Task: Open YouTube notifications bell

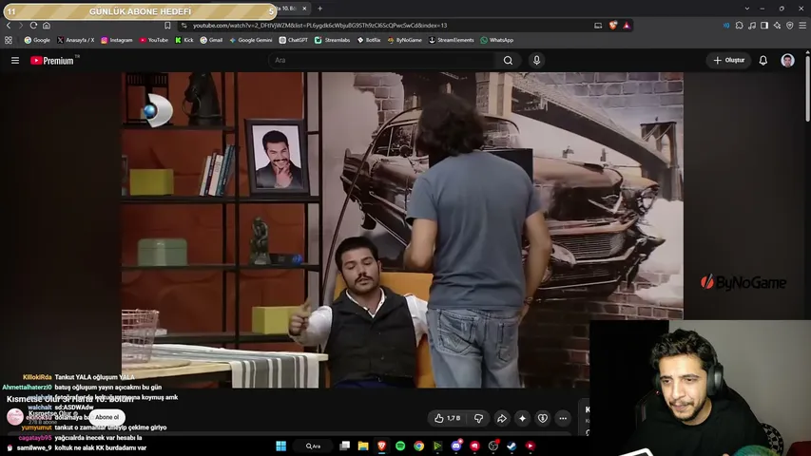Action: tap(763, 61)
